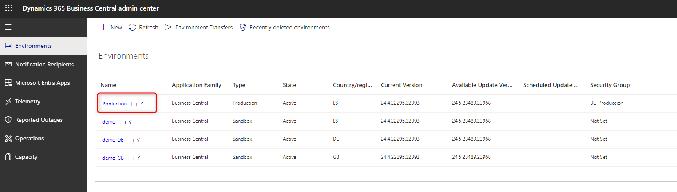This screenshot has width=677, height=192.
Task: Click the Country/regi... column header
Action: (x=352, y=85)
